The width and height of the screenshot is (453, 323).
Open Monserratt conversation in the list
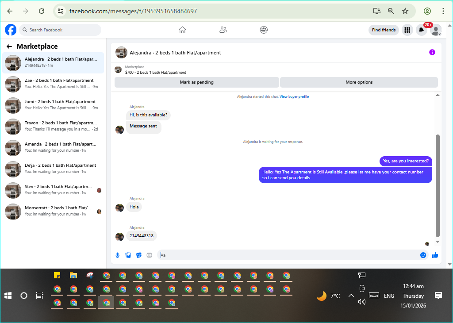(x=53, y=211)
